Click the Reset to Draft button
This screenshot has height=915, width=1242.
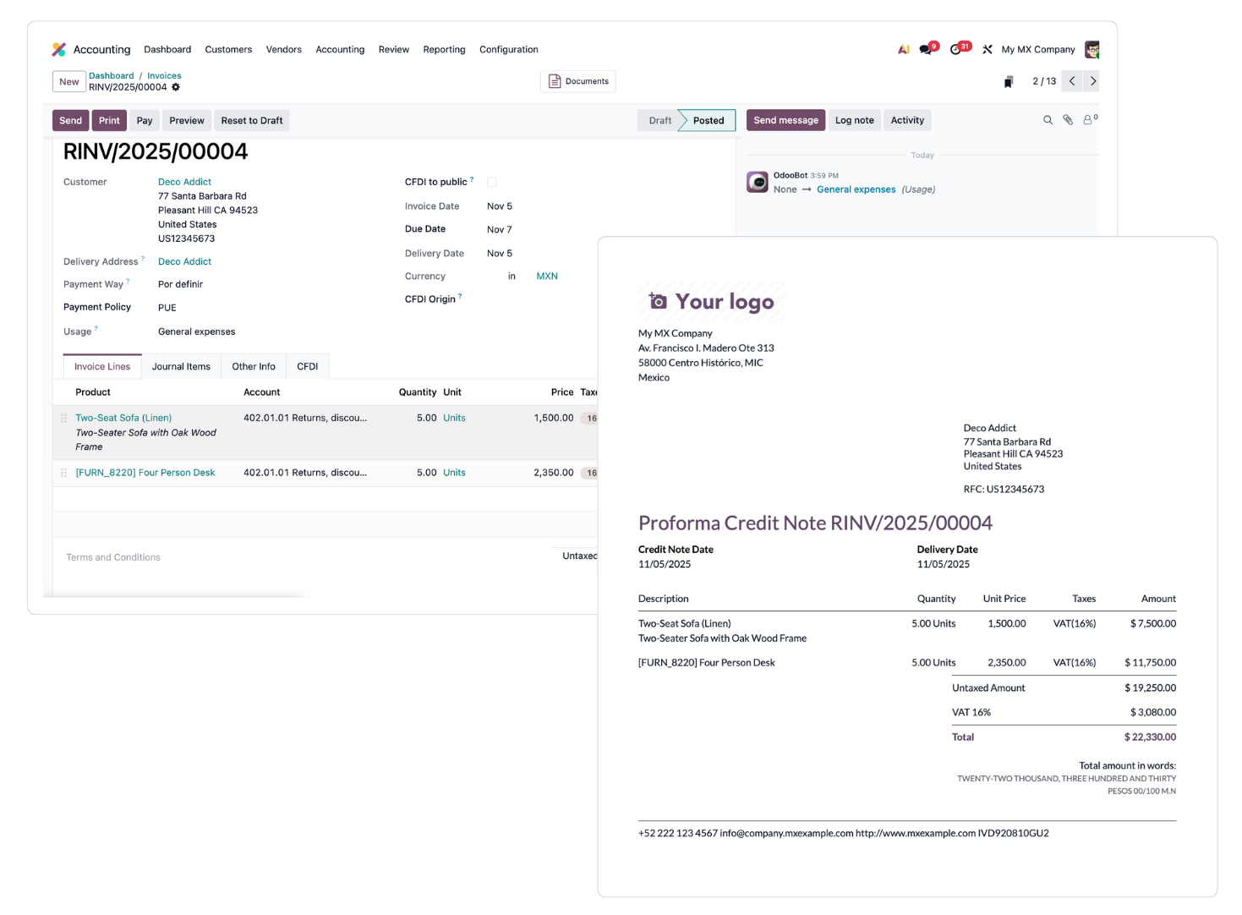(251, 120)
